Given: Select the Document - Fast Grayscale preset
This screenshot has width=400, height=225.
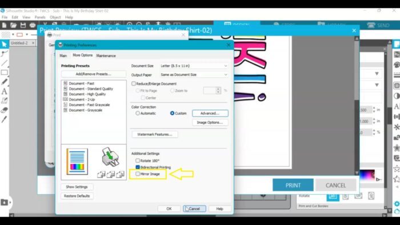Looking at the screenshot, I should point(89,105).
